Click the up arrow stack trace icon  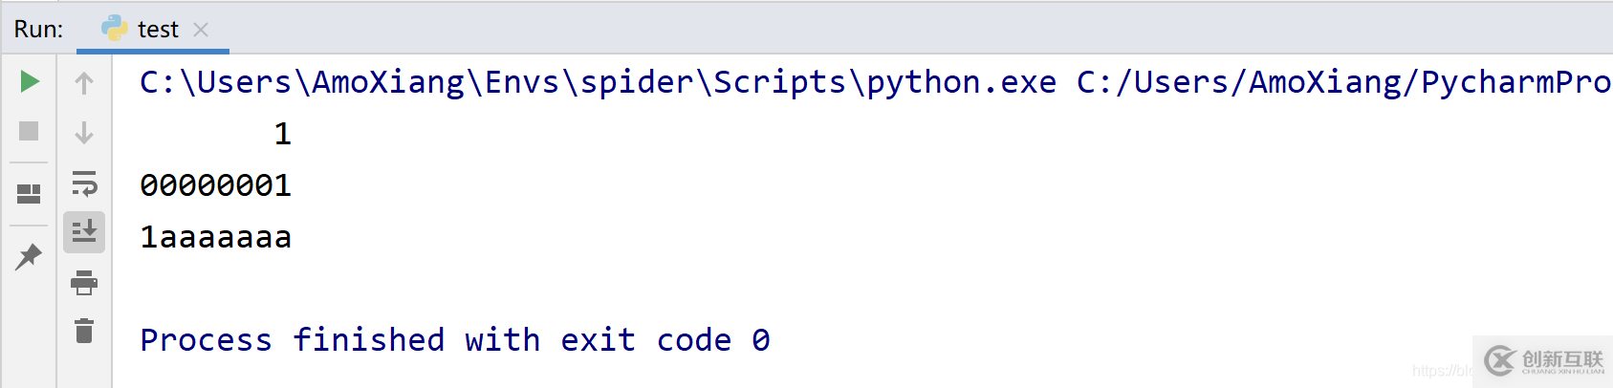click(x=84, y=83)
